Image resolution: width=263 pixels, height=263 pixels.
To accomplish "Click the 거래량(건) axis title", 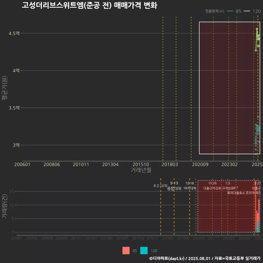I will [x=5, y=206].
